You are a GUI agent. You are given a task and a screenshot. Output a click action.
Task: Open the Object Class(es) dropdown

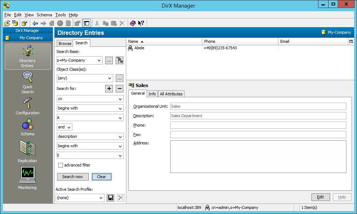[x=110, y=78]
